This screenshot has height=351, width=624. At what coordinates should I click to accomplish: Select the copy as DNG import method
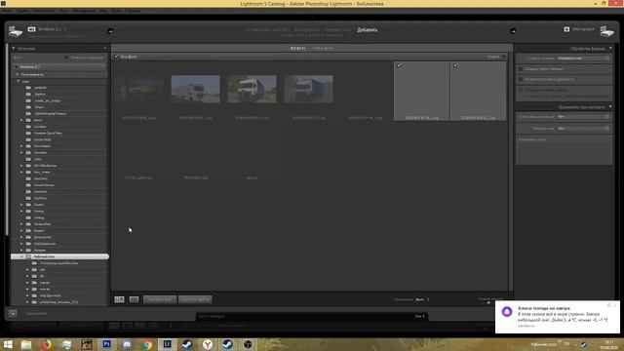(x=268, y=30)
